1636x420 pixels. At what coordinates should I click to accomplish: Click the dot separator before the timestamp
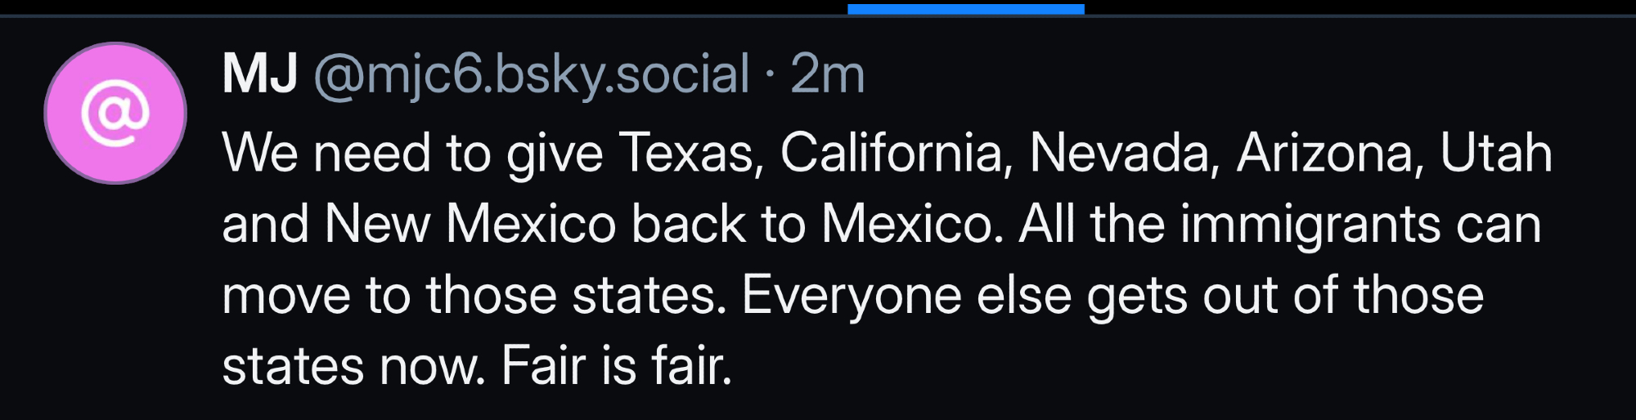coord(770,74)
